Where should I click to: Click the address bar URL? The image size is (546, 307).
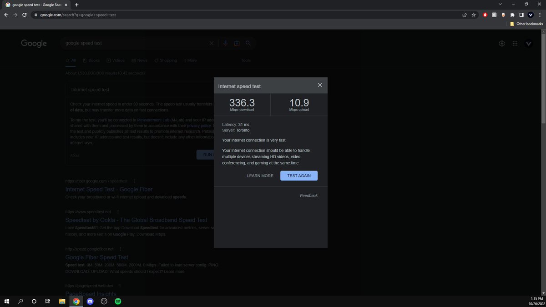tap(78, 15)
